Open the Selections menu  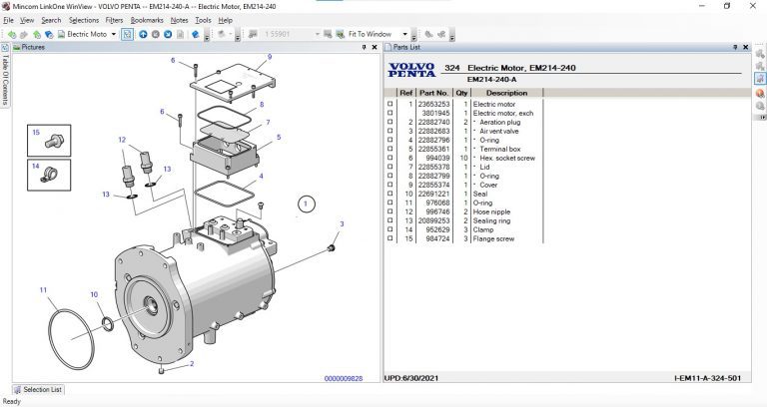pyautogui.click(x=84, y=21)
